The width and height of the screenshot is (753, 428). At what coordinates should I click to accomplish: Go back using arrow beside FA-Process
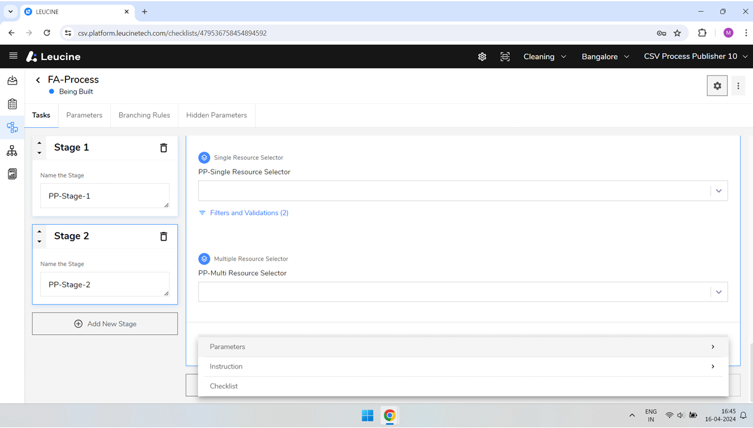[38, 80]
